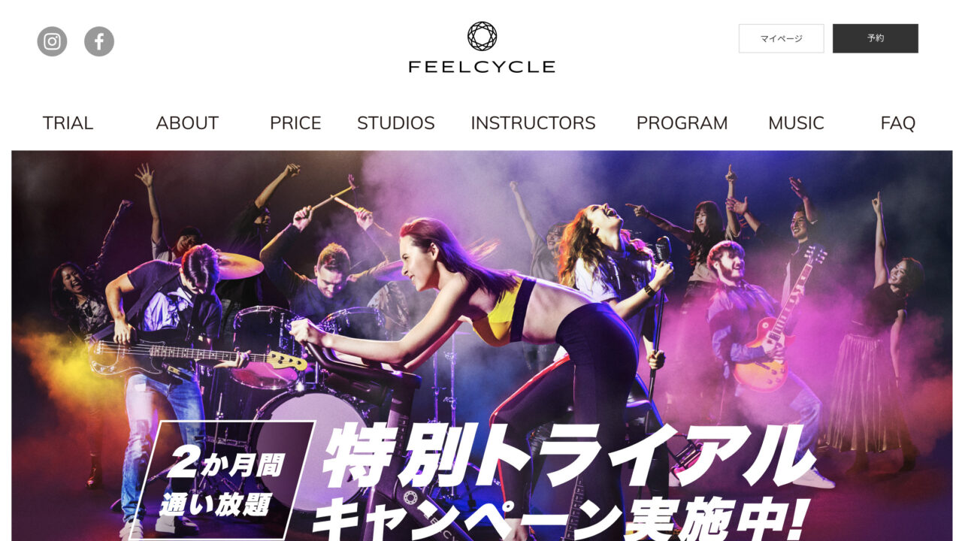Click the キャンペーン実施中! banner text
The height and width of the screenshot is (541, 962).
(x=559, y=520)
